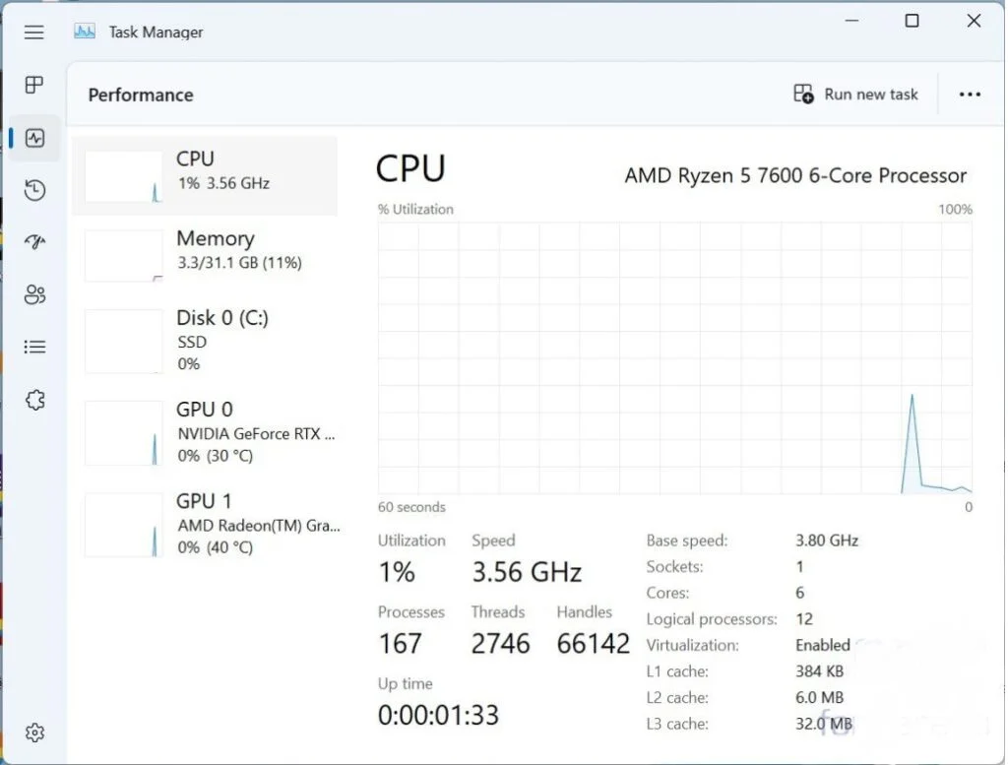
Task: Open the three-dot more options menu
Action: point(970,95)
